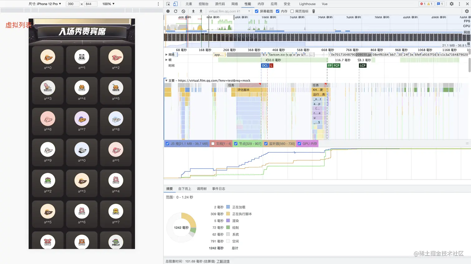Toggle the 节点 counter checkbox
The width and height of the screenshot is (471, 264).
coord(236,144)
